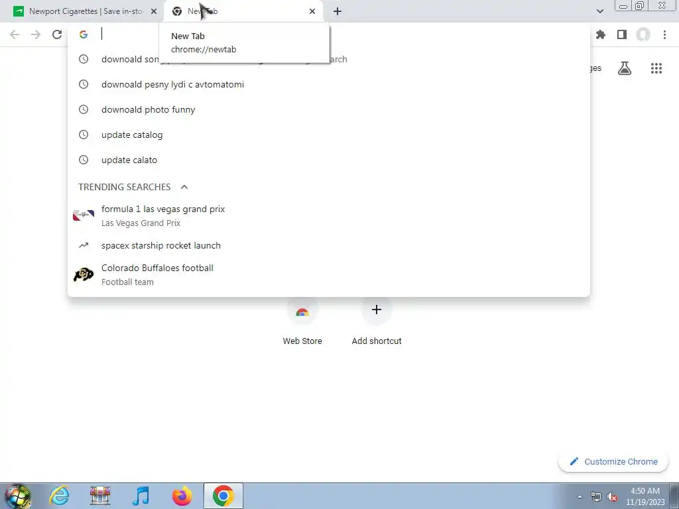Open the music note app in taskbar
This screenshot has height=509, width=679.
[141, 496]
